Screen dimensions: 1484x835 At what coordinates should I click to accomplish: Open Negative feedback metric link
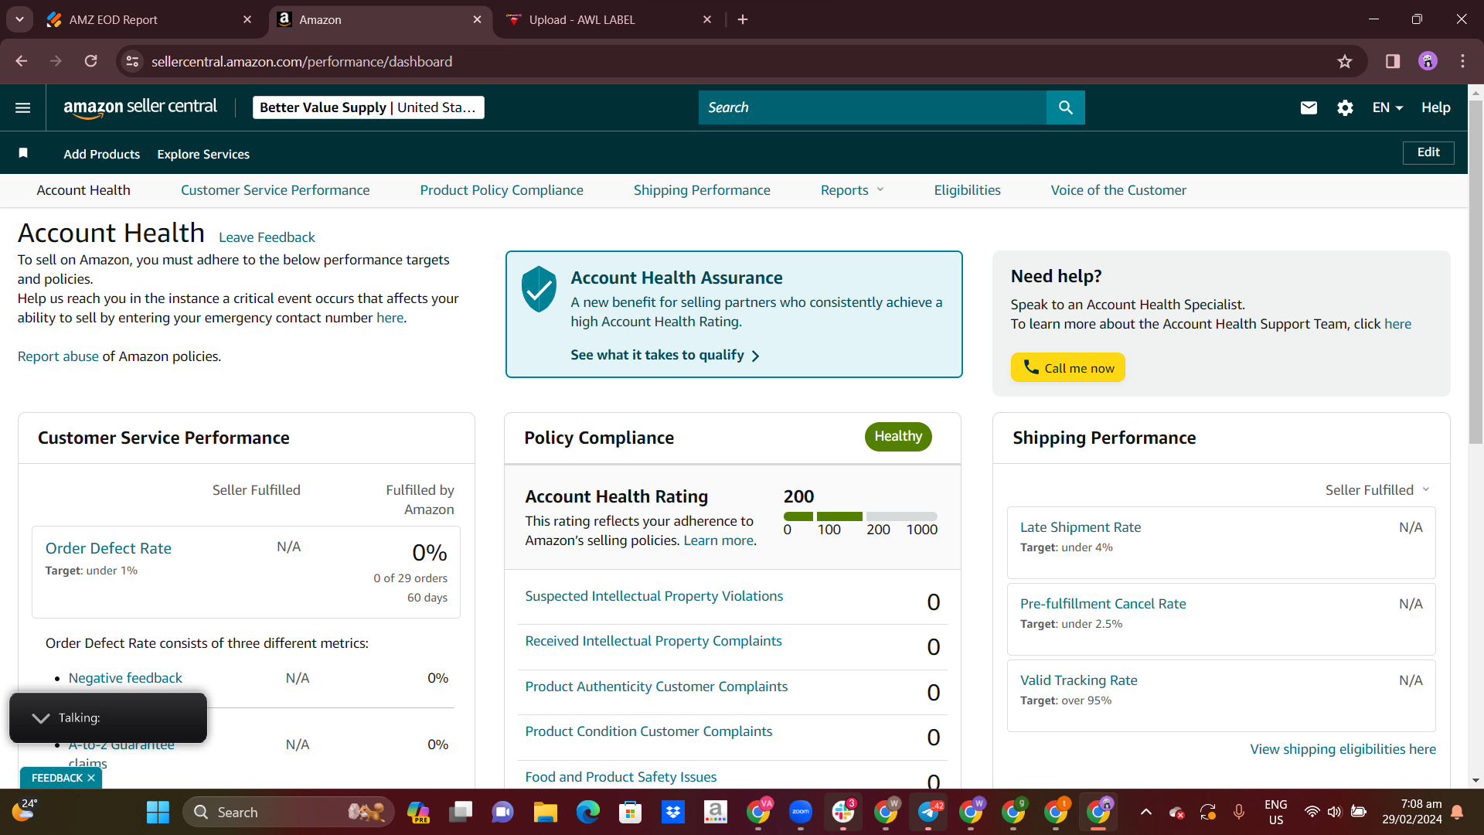coord(125,678)
